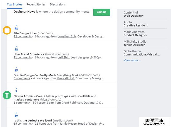Upvote the New in Atomic story
This screenshot has width=172, height=128.
tap(16, 89)
